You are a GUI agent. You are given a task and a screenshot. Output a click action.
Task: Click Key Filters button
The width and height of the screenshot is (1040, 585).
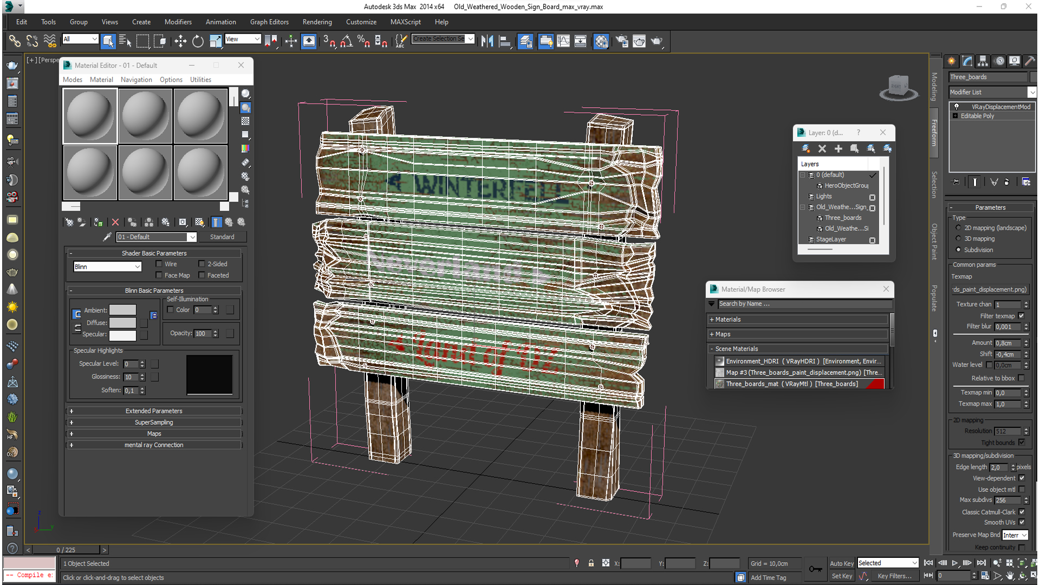pyautogui.click(x=894, y=576)
